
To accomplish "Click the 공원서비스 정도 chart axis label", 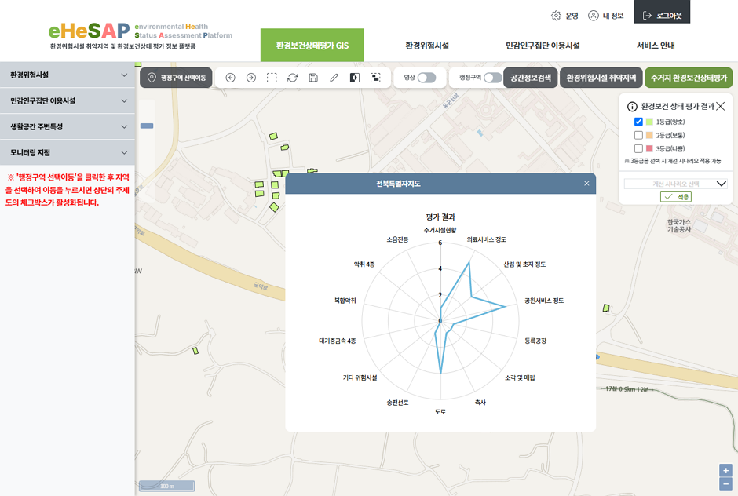I will point(544,301).
